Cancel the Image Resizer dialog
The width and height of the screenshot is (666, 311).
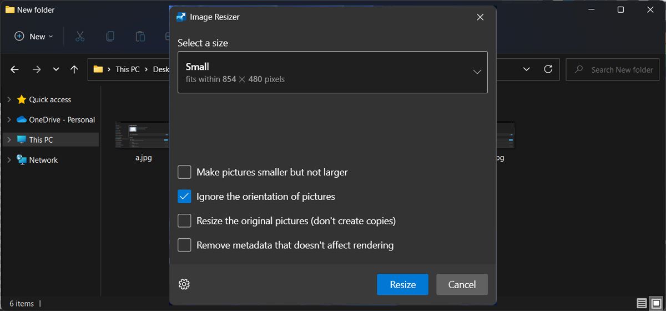(x=462, y=284)
